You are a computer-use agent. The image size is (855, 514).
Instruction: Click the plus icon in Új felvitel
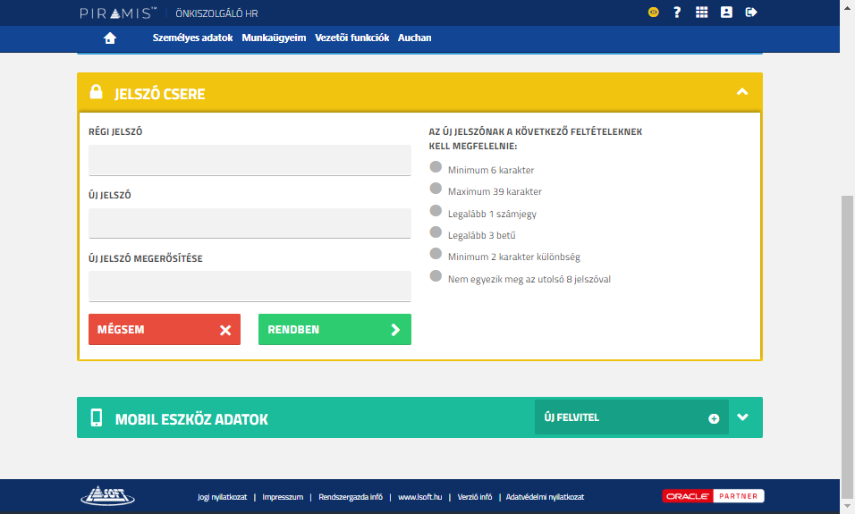(714, 418)
